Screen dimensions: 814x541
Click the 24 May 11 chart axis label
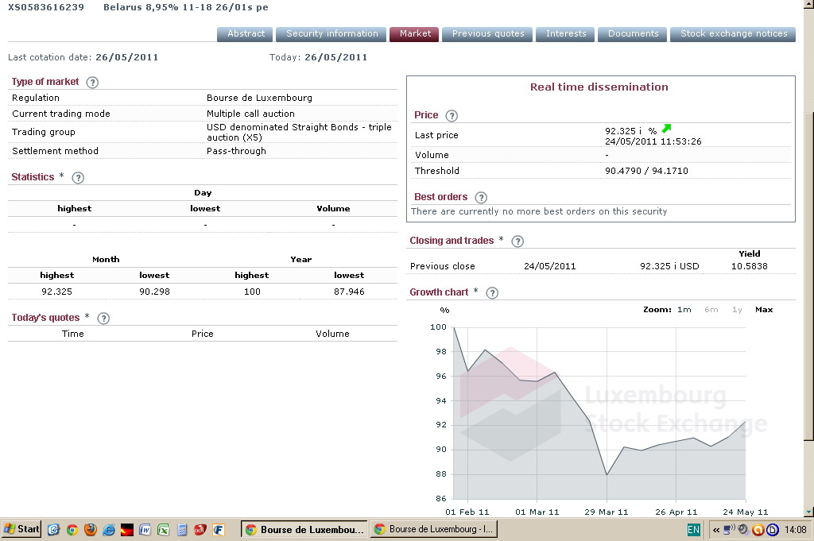pyautogui.click(x=745, y=512)
